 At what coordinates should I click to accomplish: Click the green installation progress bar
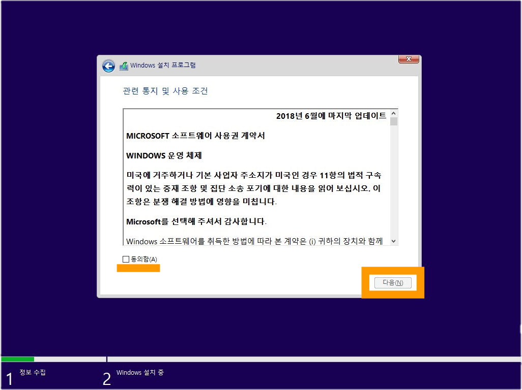(18, 359)
